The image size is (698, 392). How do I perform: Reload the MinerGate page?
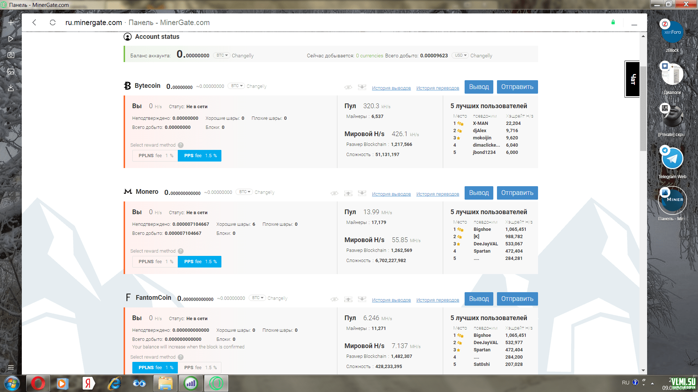click(53, 23)
